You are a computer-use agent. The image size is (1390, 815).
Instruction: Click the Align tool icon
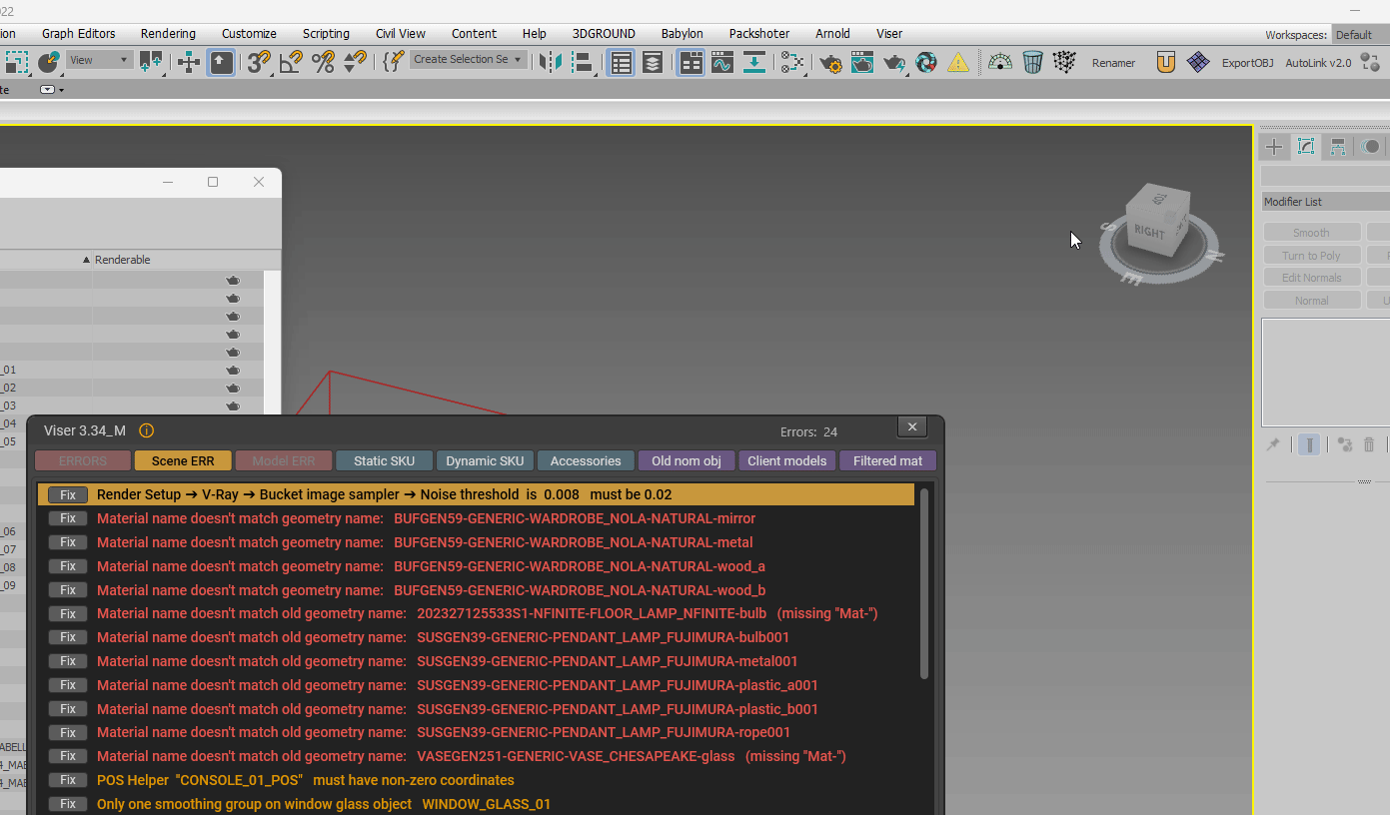coord(582,62)
